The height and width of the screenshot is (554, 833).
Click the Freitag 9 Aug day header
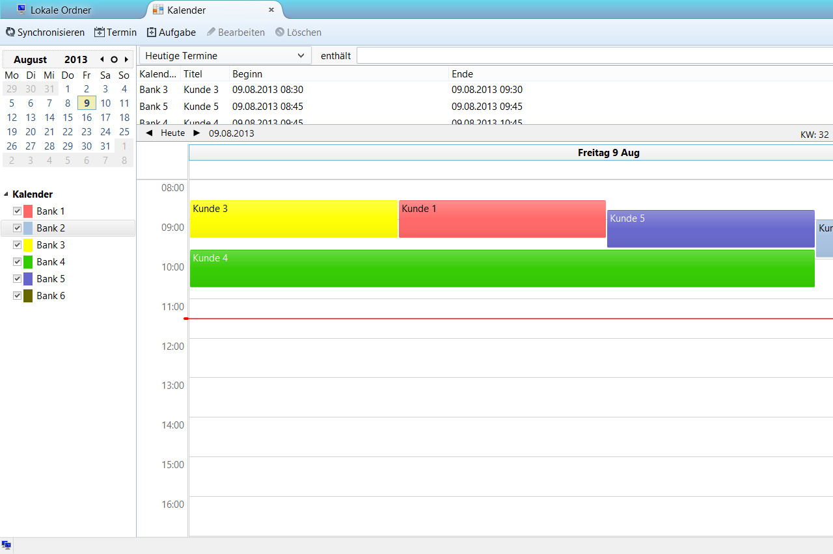point(511,153)
